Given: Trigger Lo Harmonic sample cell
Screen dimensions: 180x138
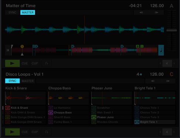Looking at the screenshot, I should point(68,108).
